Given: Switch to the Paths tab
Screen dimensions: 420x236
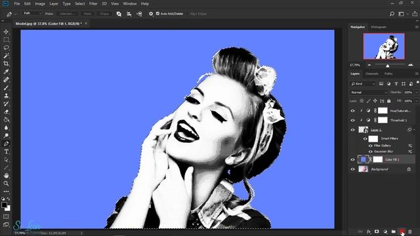Looking at the screenshot, I should coord(388,73).
